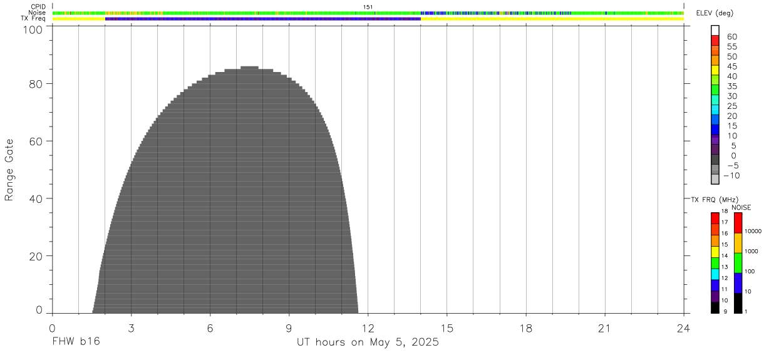769x355 pixels.
Task: Click the "Noise" row label at top left
Action: click(x=37, y=13)
